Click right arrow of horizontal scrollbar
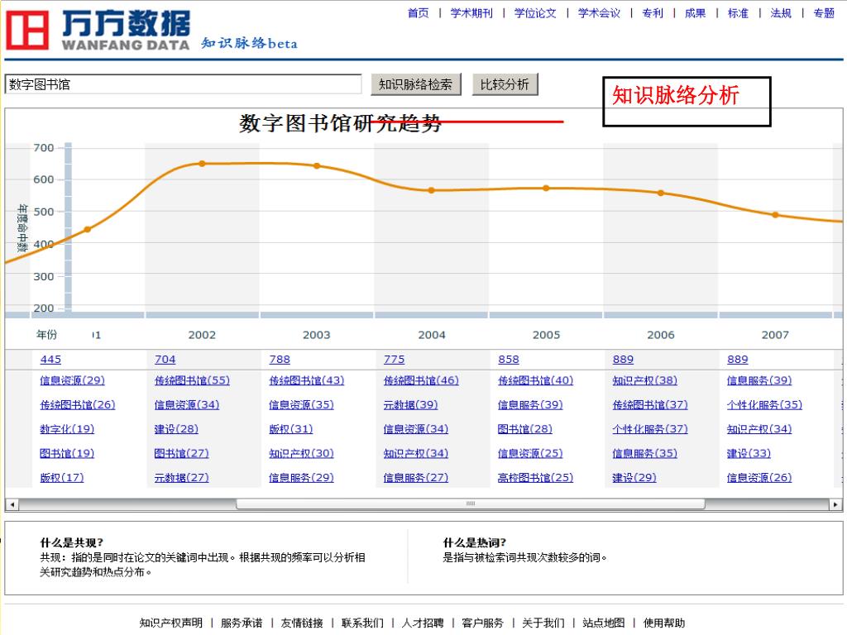 pyautogui.click(x=835, y=504)
